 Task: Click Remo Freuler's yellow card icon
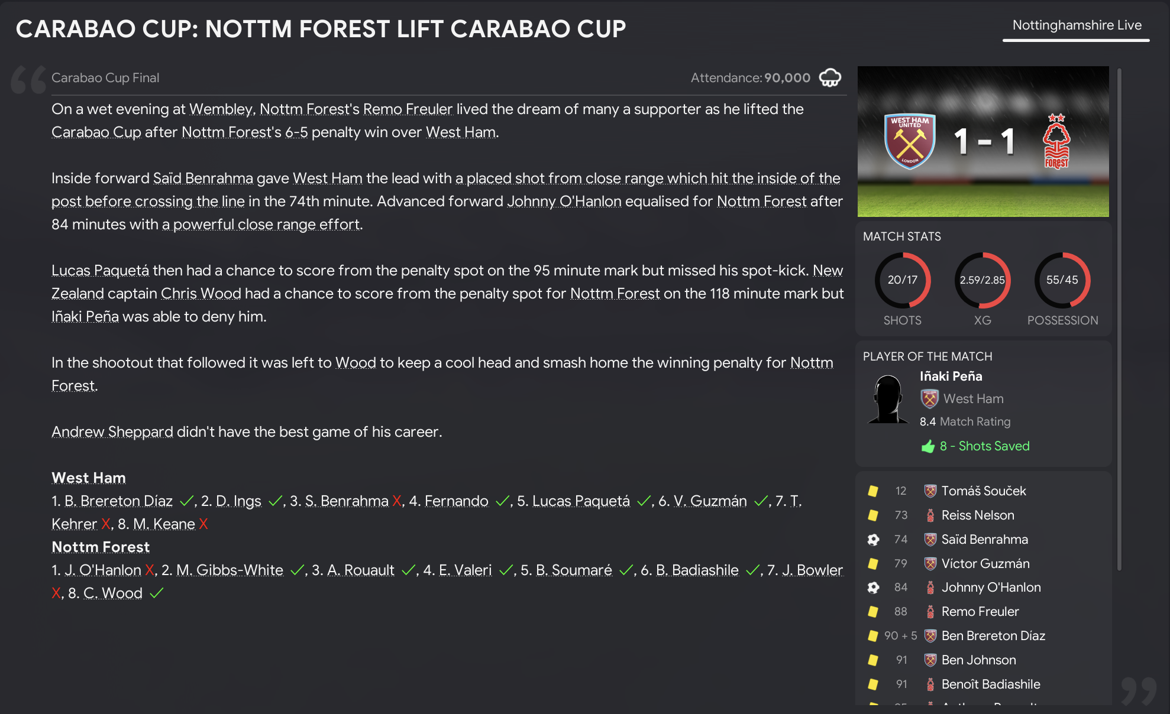pos(873,612)
